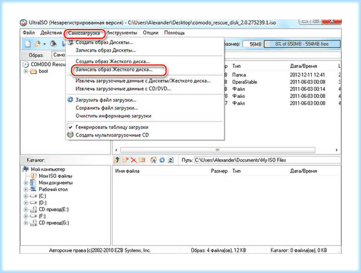Screen dimensions: 361x273
Task: Click Тип column header in image list
Action: tap(236, 66)
